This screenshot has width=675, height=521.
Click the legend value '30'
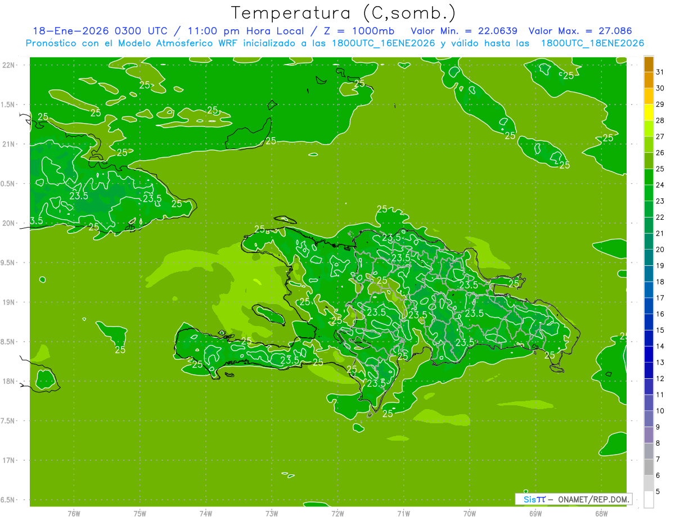point(660,88)
